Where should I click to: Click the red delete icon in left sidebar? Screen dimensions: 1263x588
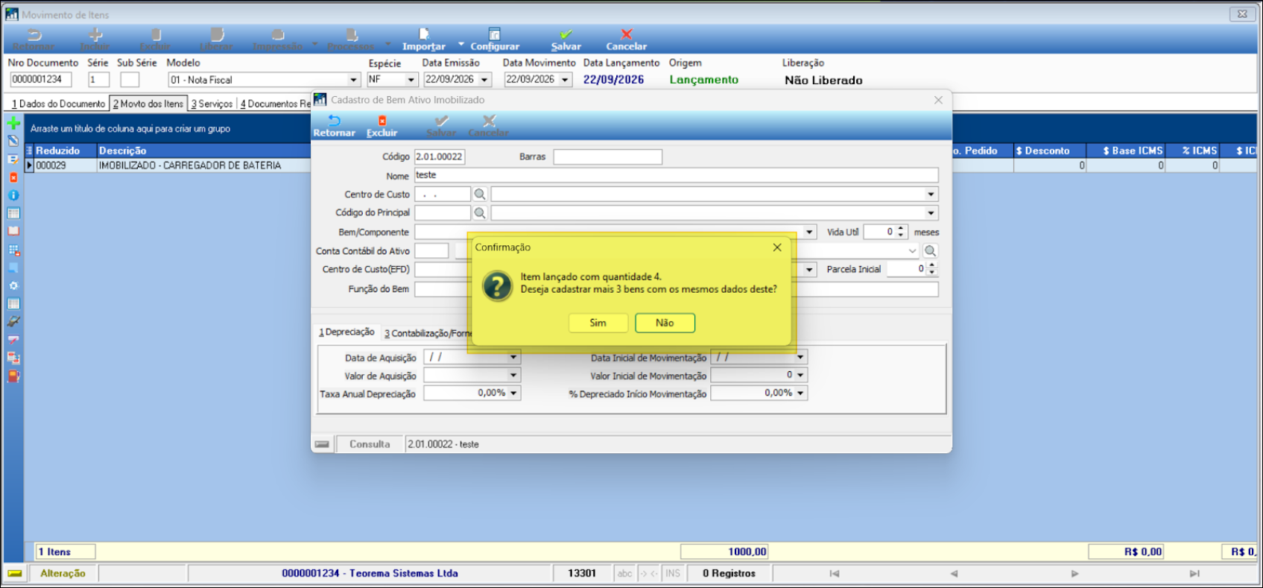13,177
